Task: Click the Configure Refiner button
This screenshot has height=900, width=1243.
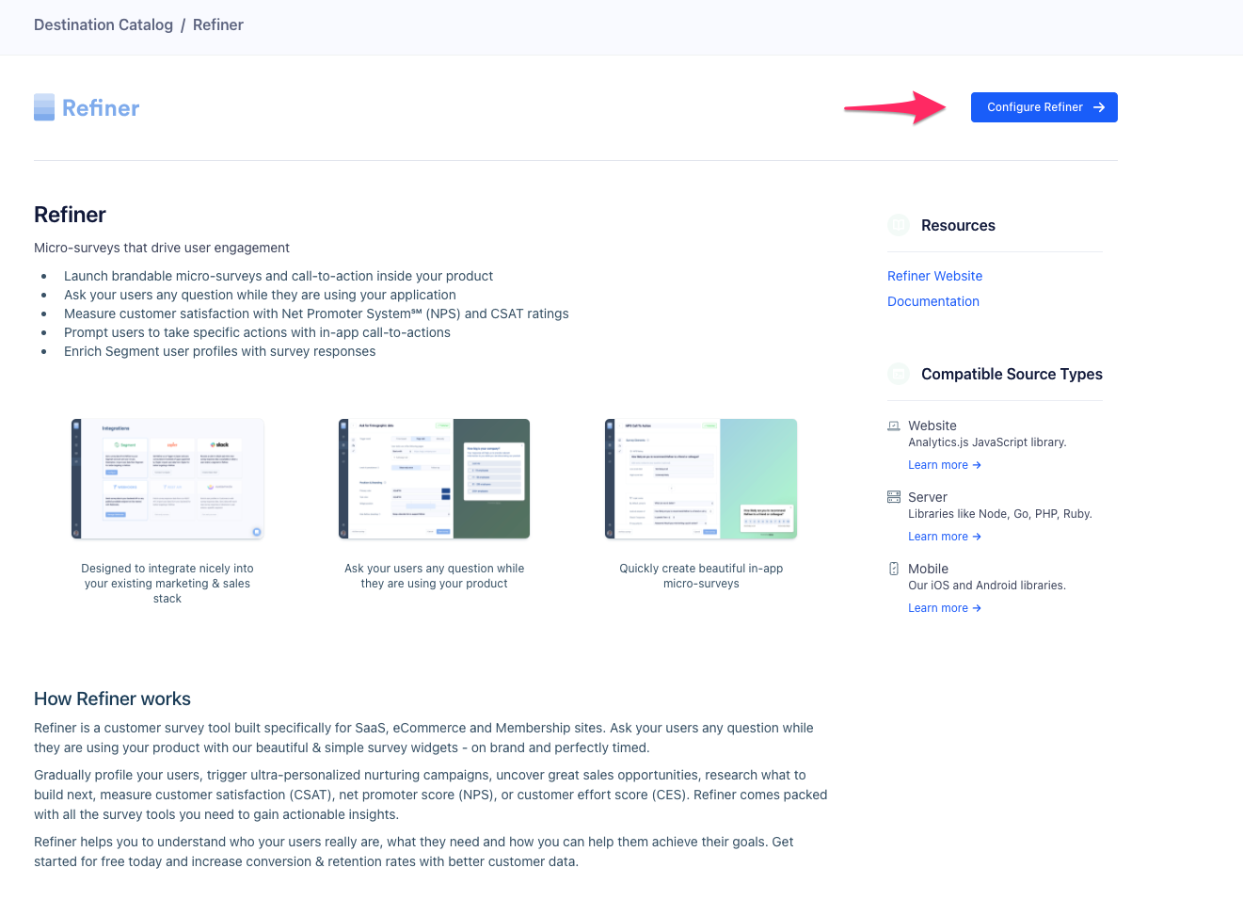Action: point(1044,107)
